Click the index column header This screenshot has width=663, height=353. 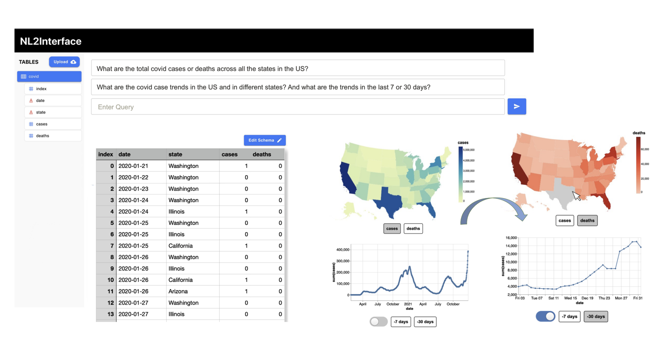(106, 154)
